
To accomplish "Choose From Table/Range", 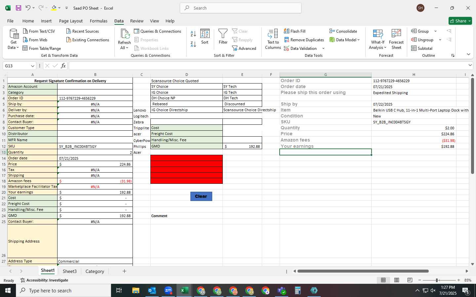I will 42,48.
